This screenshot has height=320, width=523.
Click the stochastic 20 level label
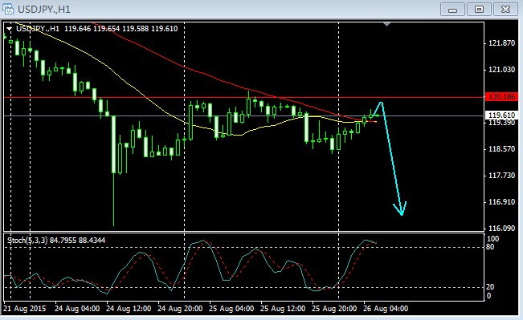pyautogui.click(x=490, y=286)
